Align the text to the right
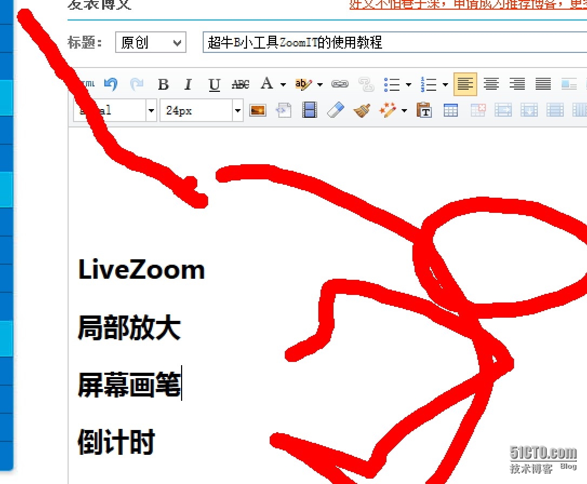This screenshot has width=587, height=484. 517,84
